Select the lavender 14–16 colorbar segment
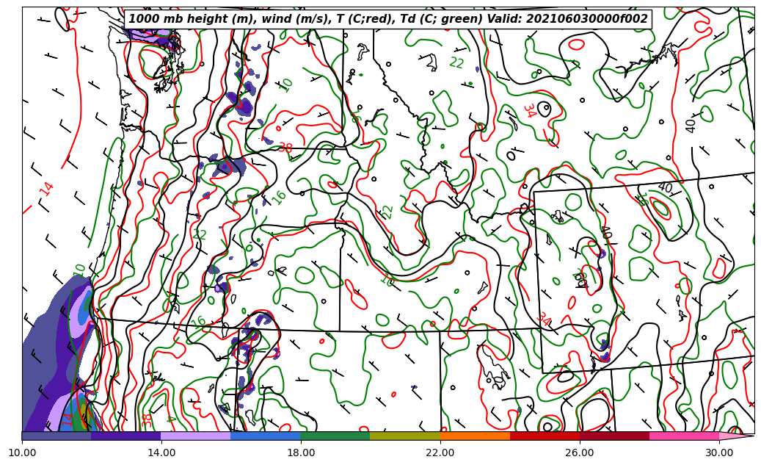The width and height of the screenshot is (761, 465). (196, 436)
